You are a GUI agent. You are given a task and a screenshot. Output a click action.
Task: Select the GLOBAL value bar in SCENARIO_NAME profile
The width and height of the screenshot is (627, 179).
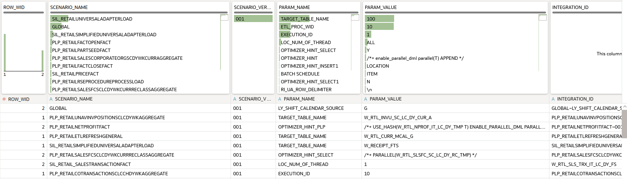(x=56, y=27)
